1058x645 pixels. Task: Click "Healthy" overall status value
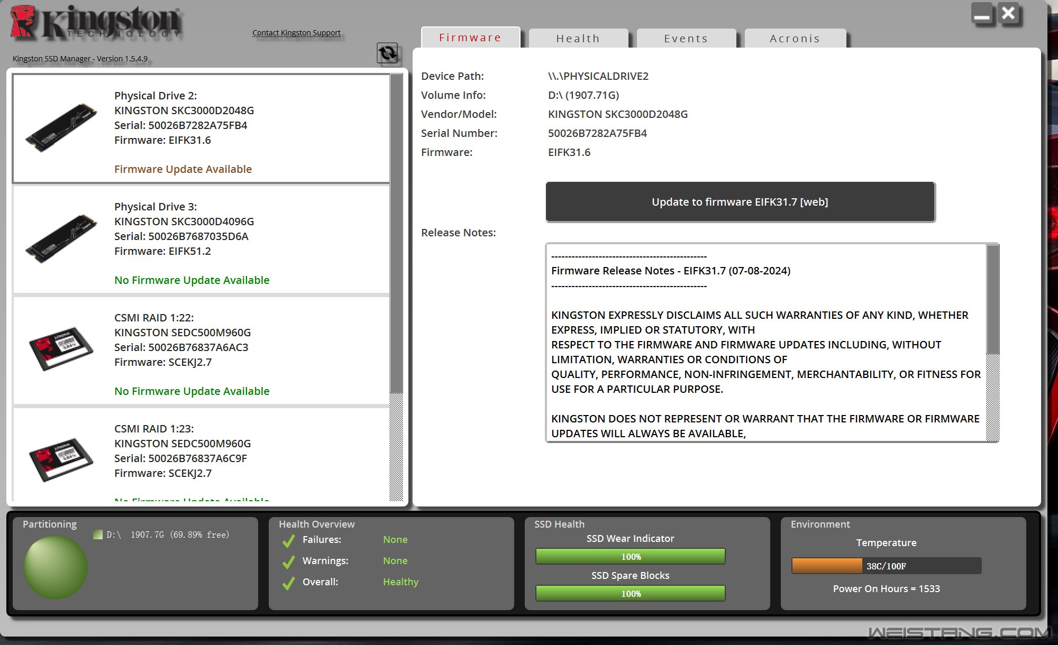click(x=400, y=582)
